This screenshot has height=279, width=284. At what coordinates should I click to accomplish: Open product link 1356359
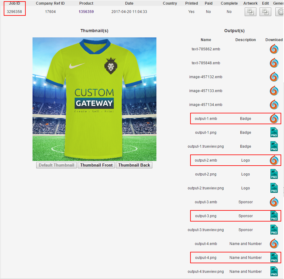click(x=86, y=12)
